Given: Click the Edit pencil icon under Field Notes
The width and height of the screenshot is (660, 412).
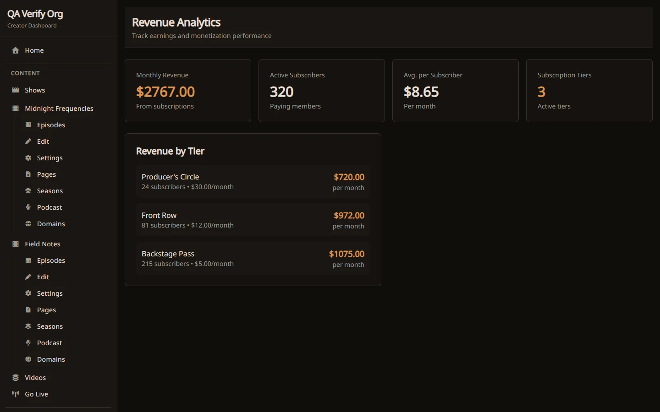Looking at the screenshot, I should click(28, 277).
